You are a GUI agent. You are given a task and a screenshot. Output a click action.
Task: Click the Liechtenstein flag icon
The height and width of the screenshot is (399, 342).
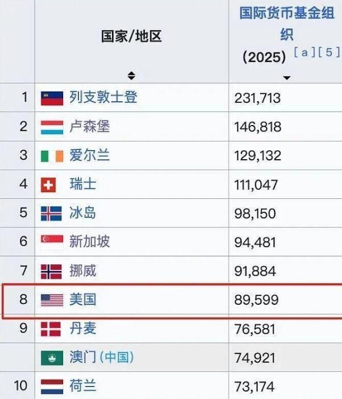click(x=52, y=98)
